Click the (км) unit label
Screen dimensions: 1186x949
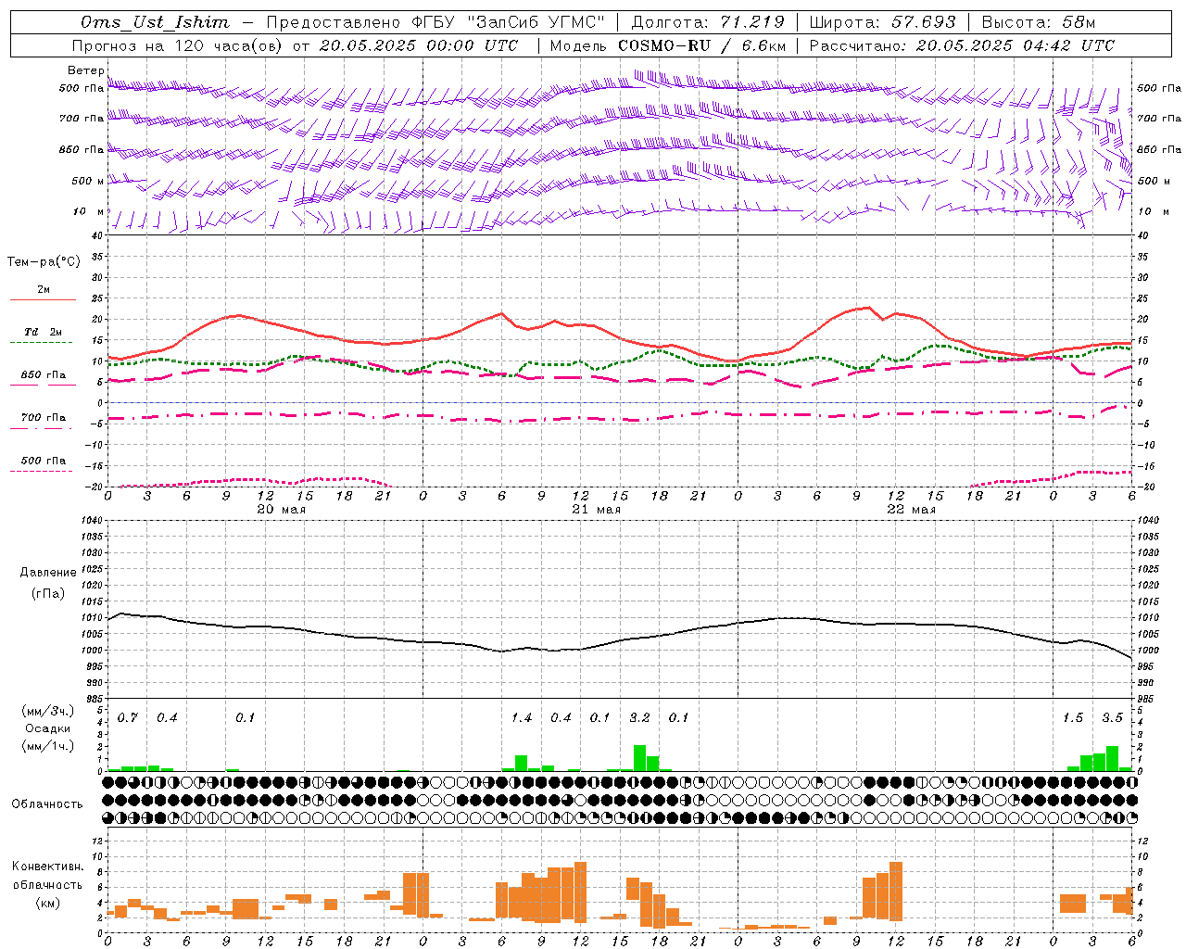(x=48, y=903)
